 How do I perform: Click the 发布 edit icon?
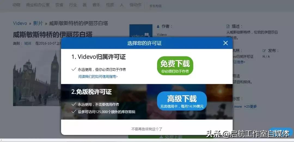(x=264, y=51)
